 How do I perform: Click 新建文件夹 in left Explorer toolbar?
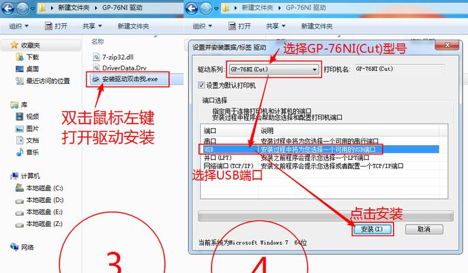tap(133, 27)
